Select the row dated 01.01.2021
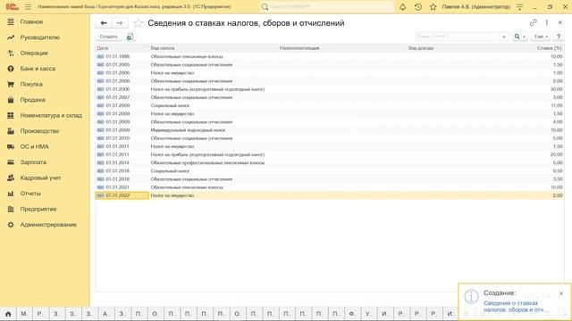This screenshot has height=321, width=572. (x=330, y=187)
